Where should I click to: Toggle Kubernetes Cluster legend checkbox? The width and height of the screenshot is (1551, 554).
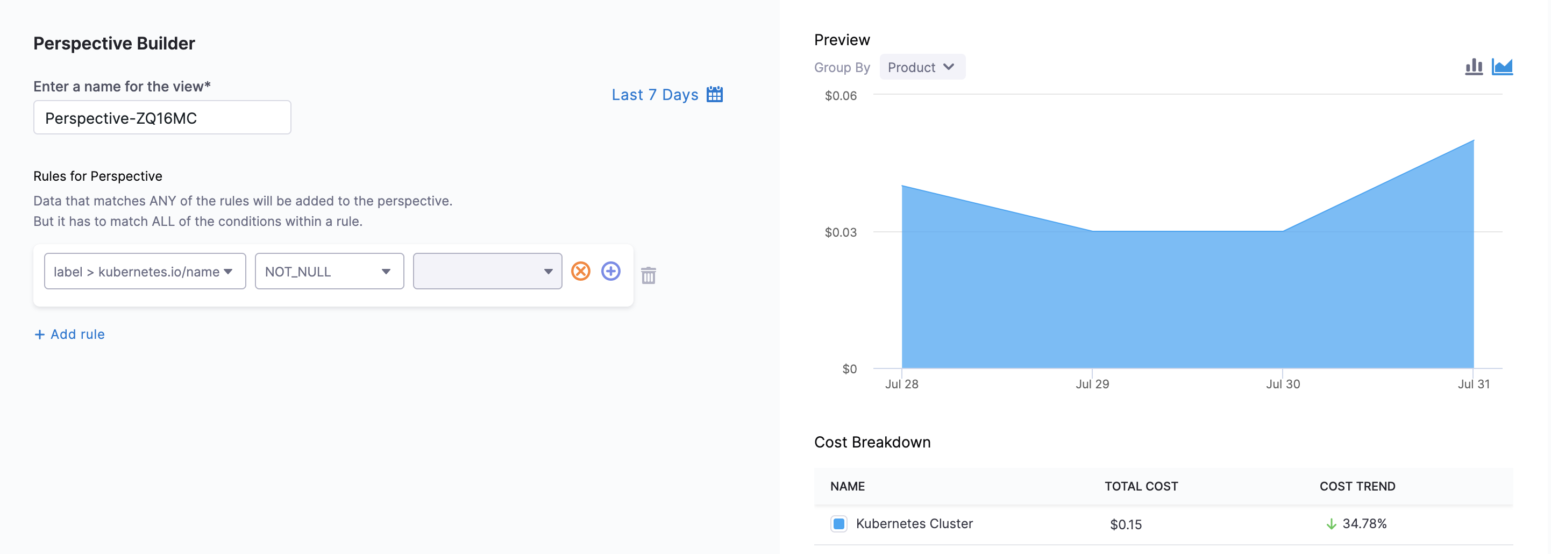839,524
